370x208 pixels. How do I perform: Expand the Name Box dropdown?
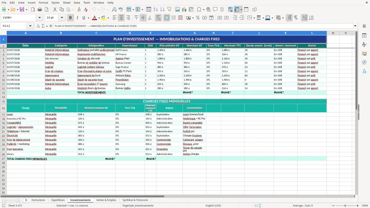[x=30, y=26]
